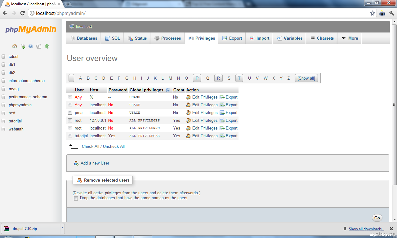Export the tutorijal user row
This screenshot has width=397, height=238.
pyautogui.click(x=229, y=136)
